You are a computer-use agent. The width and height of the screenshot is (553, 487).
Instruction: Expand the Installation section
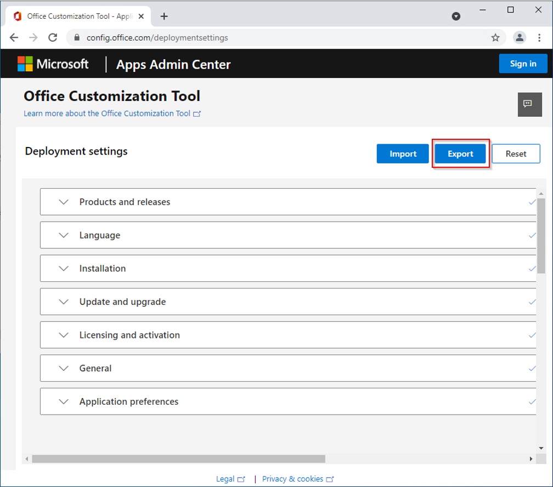(64, 269)
